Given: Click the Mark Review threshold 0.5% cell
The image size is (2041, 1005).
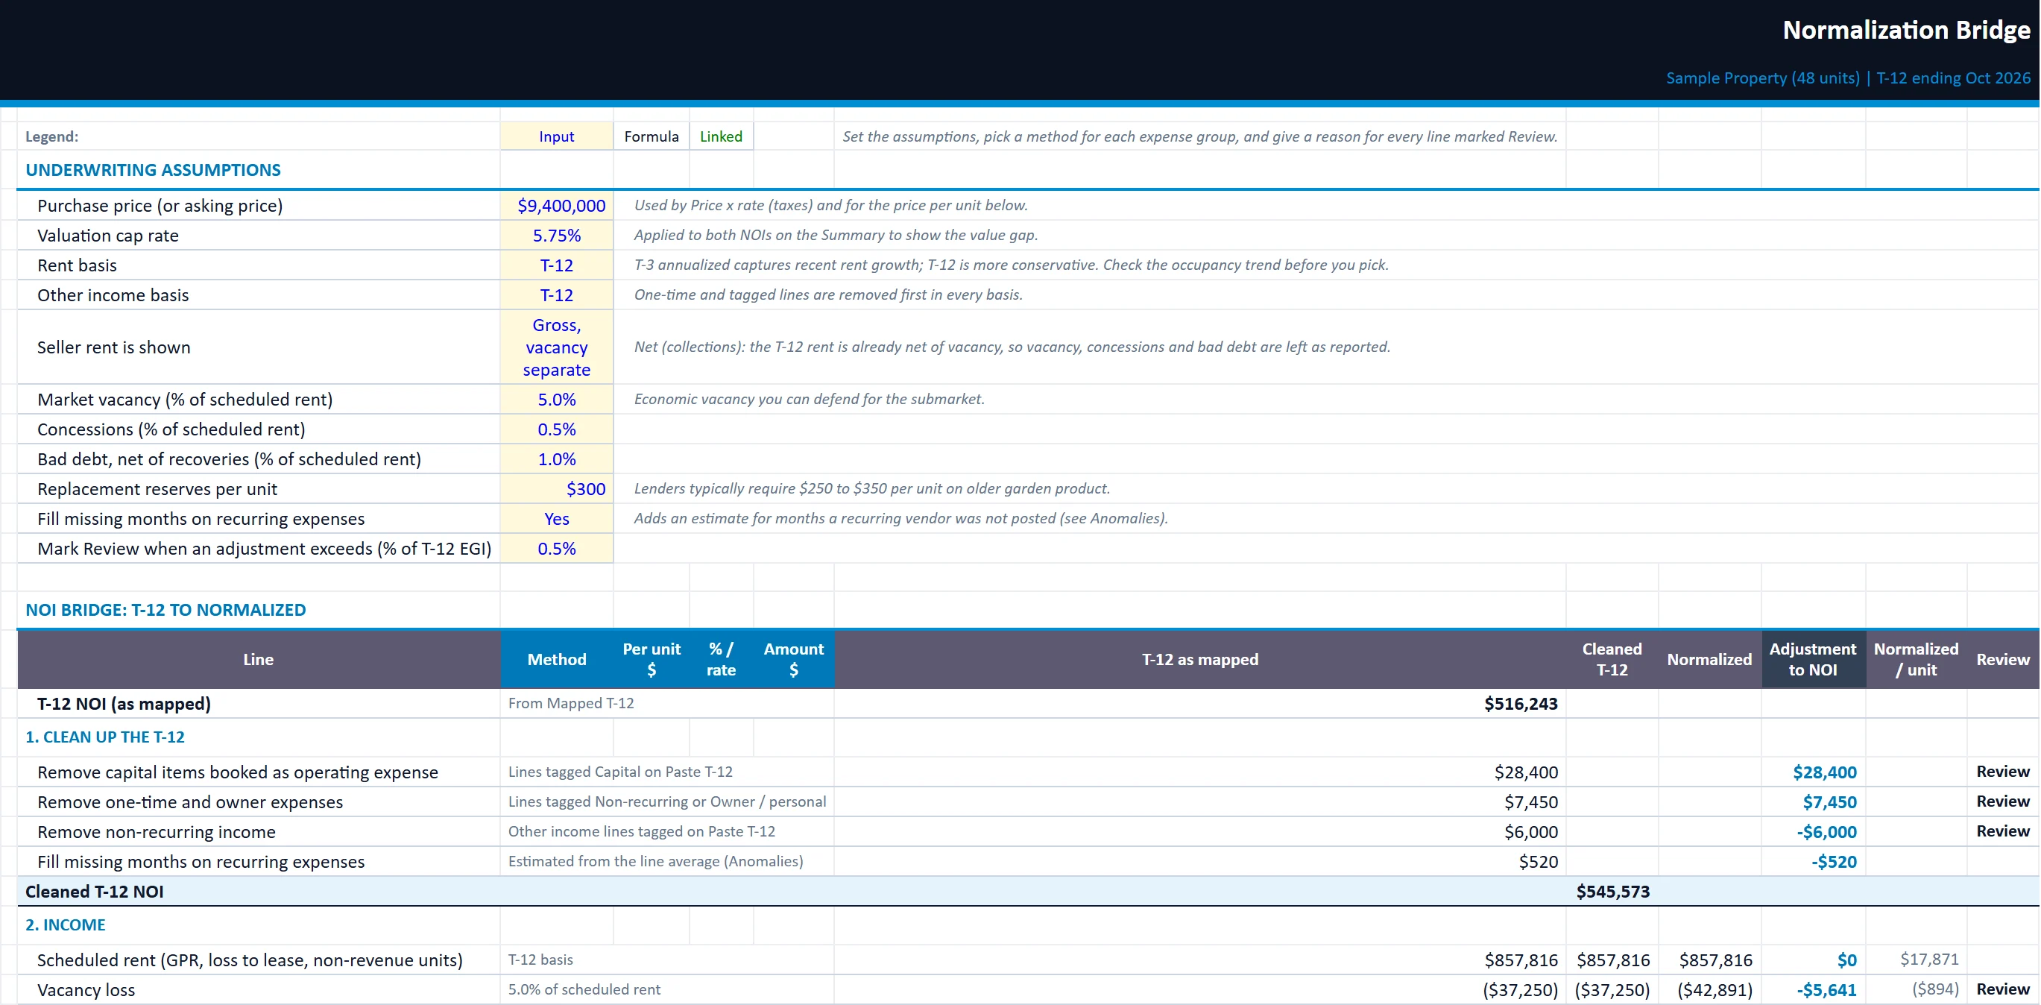Looking at the screenshot, I should tap(556, 549).
